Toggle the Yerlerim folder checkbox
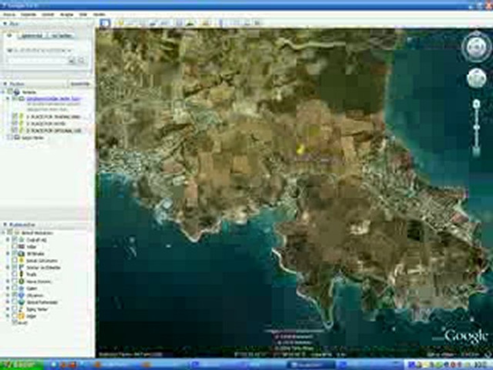This screenshot has height=370, width=493. pyautogui.click(x=10, y=92)
